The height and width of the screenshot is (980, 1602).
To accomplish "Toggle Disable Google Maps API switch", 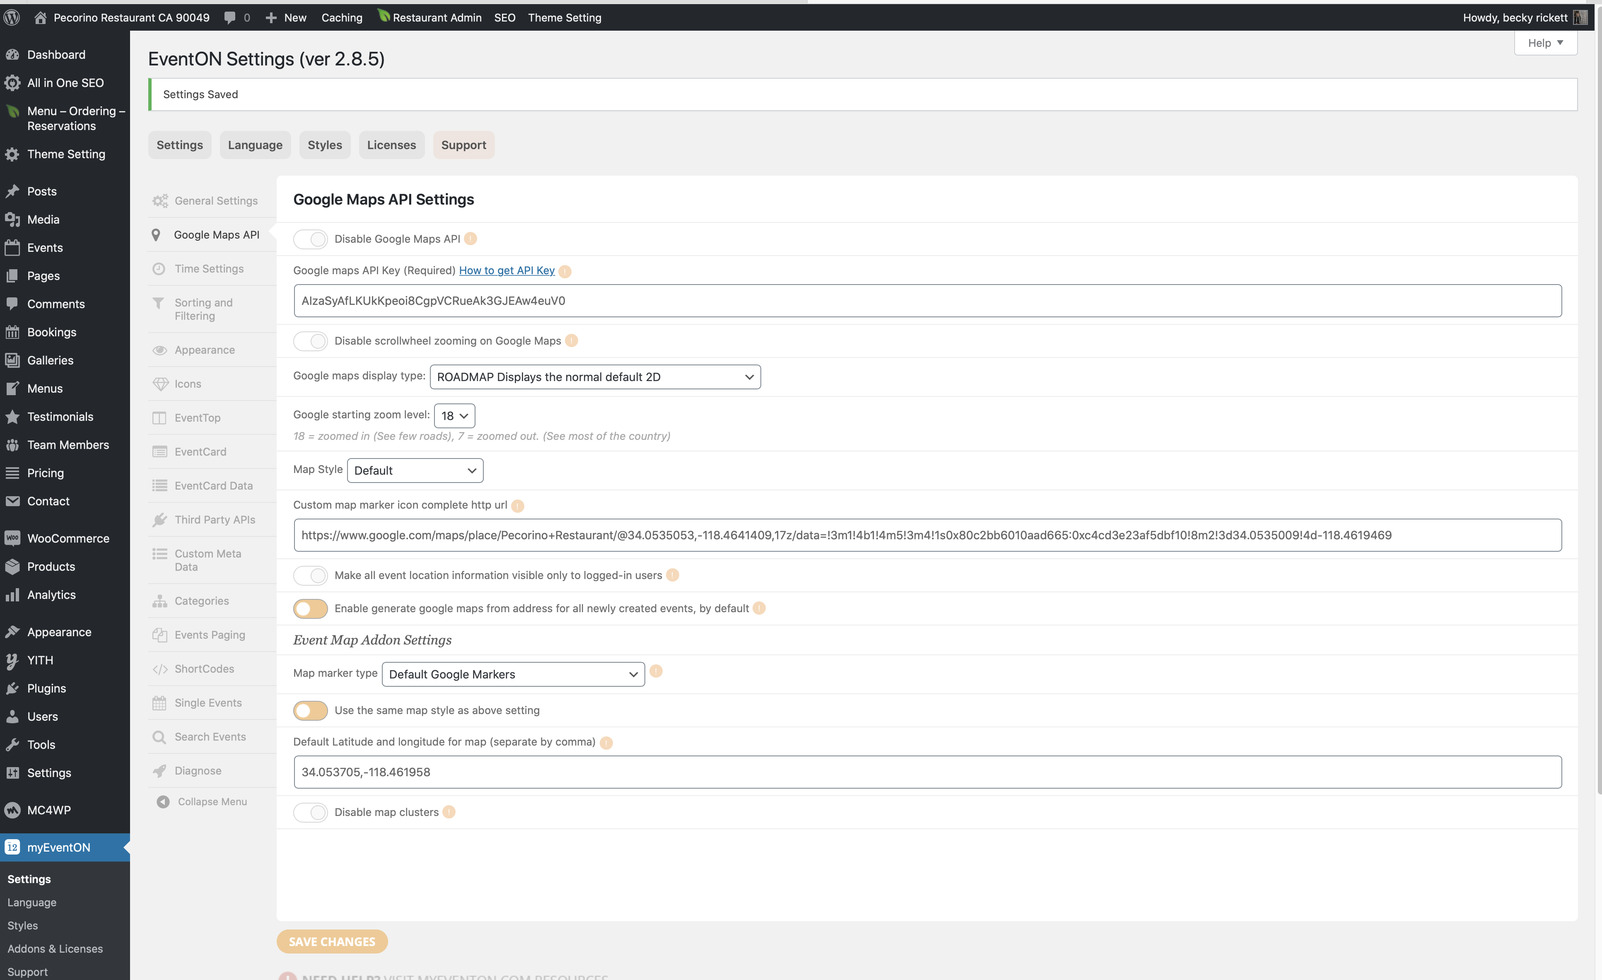I will pos(310,239).
